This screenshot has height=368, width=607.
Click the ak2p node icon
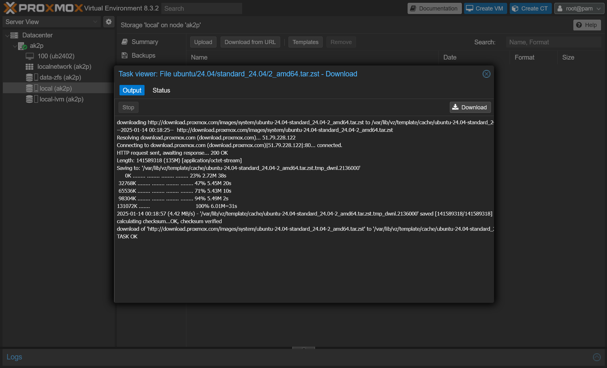(x=22, y=46)
